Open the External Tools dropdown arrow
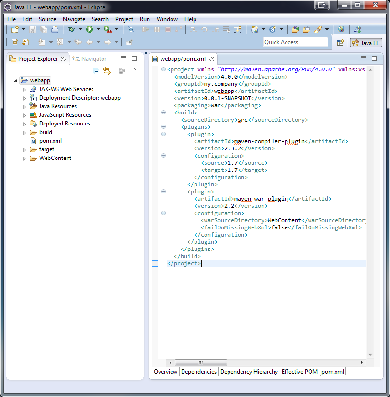The width and height of the screenshot is (390, 397). 116,29
